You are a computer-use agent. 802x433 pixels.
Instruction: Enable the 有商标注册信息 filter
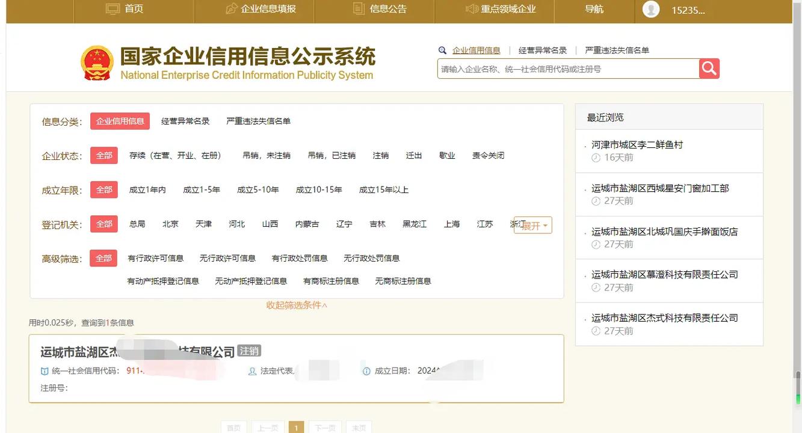pos(331,280)
